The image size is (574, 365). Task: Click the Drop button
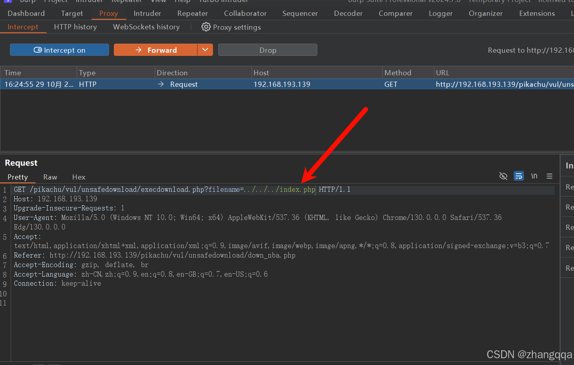[268, 50]
